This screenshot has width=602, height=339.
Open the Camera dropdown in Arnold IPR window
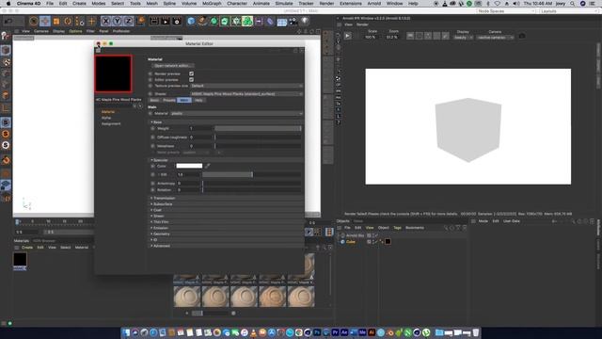click(496, 38)
